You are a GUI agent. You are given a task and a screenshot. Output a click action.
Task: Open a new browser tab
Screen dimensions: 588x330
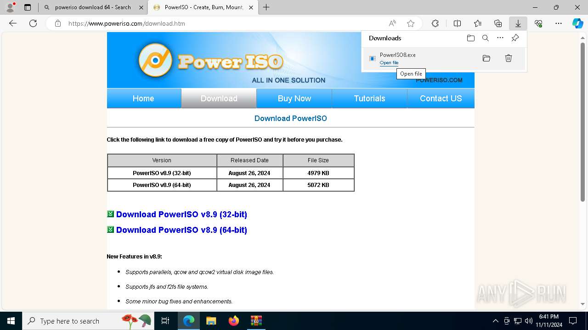[x=266, y=7]
